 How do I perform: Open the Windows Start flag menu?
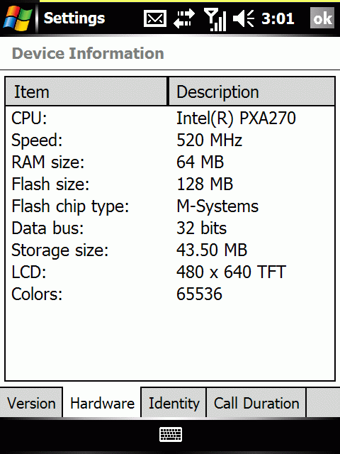coord(18,18)
